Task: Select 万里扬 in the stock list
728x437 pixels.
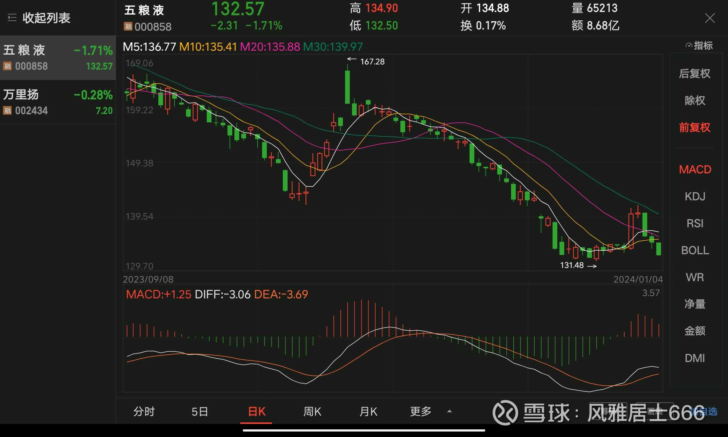Action: [x=58, y=101]
